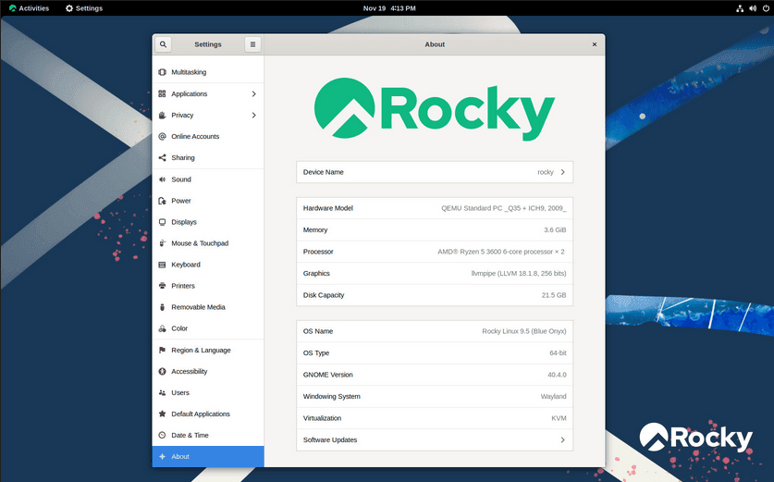Click the Processor value AMD Ryzen 5 3600
This screenshot has height=482, width=774.
501,252
